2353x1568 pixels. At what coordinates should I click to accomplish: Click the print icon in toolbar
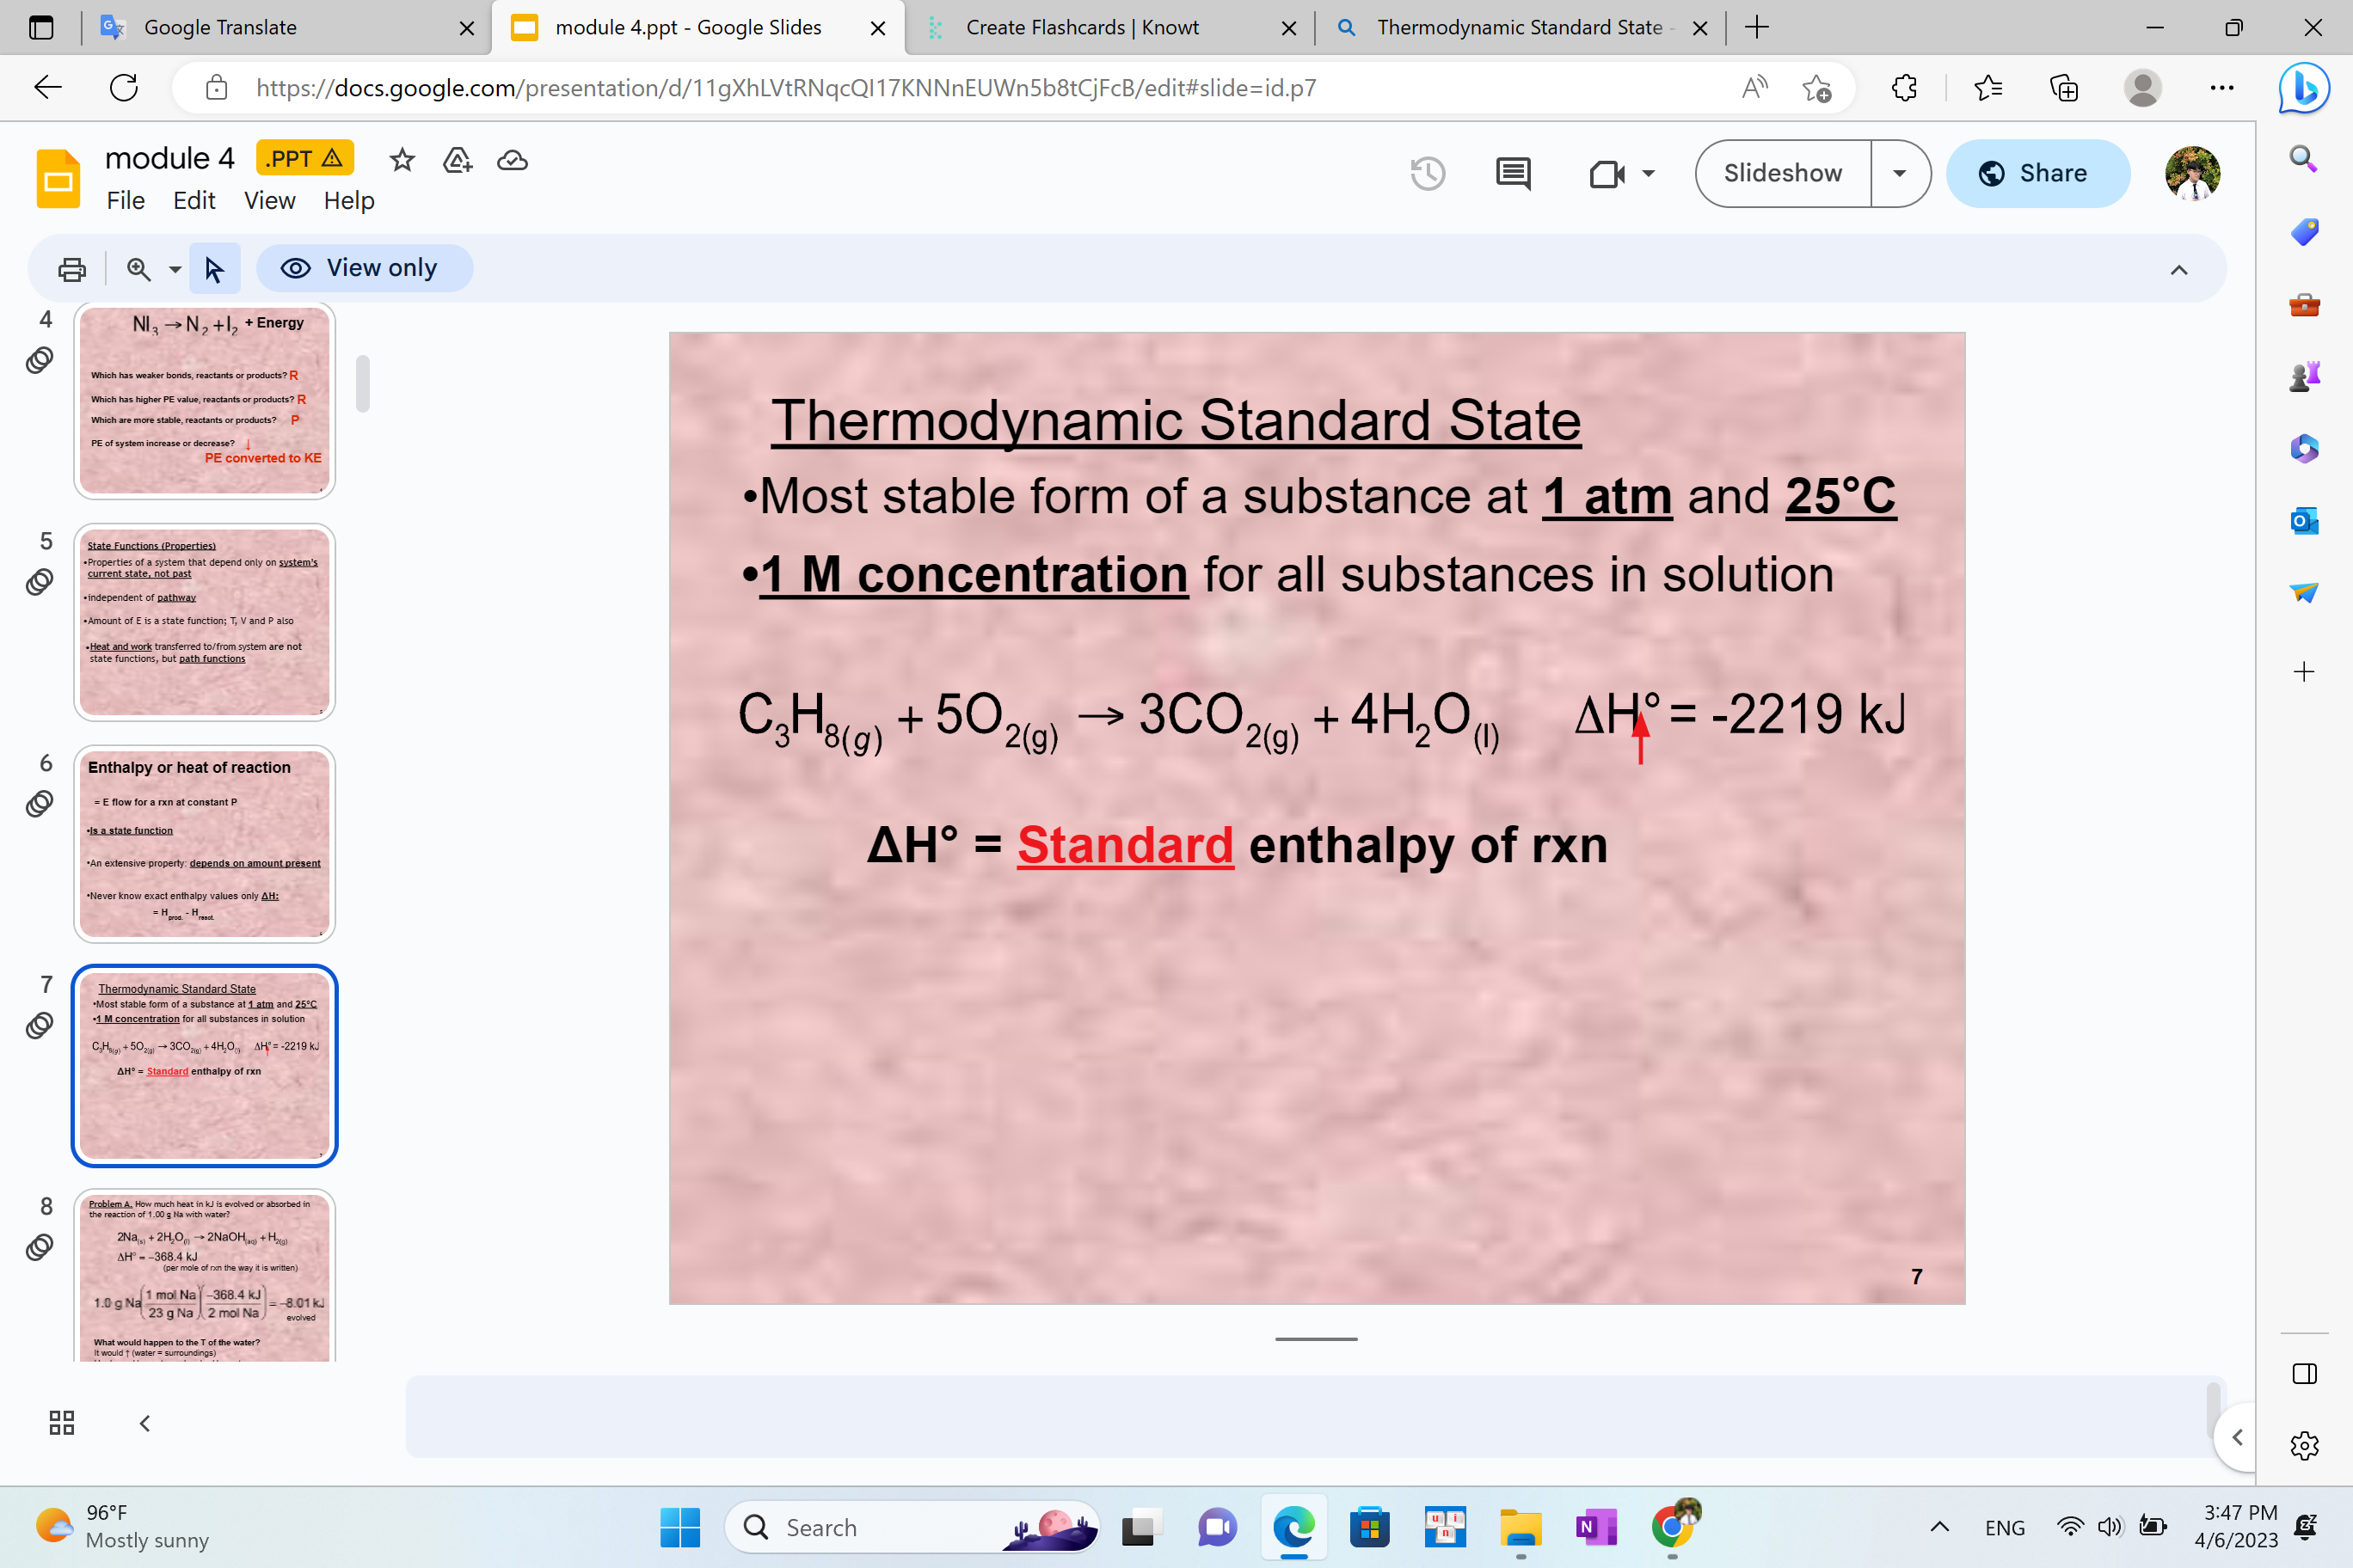(x=72, y=269)
